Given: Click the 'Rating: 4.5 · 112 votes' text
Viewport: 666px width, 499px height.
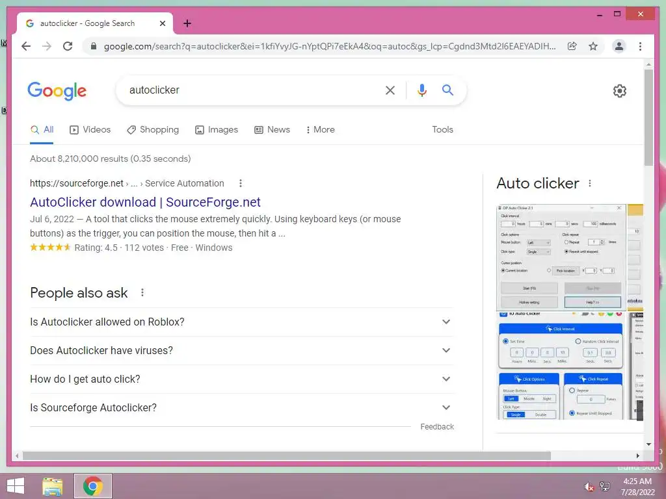Looking at the screenshot, I should (x=120, y=248).
